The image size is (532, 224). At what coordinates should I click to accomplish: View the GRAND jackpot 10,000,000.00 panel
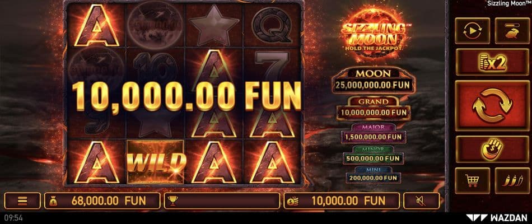[x=373, y=109]
